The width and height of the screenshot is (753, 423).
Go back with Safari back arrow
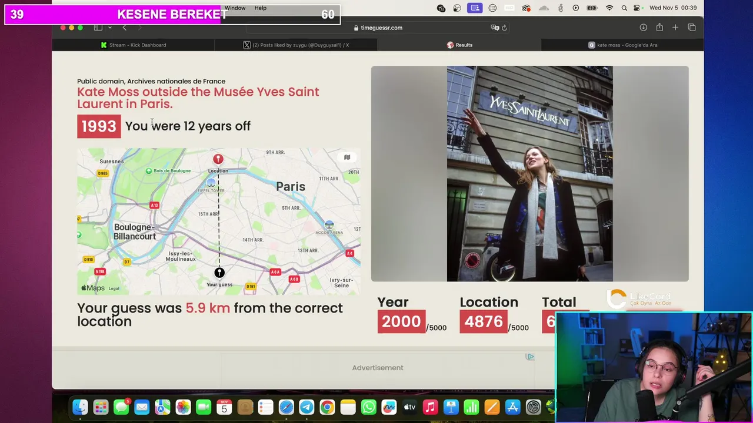tap(124, 28)
